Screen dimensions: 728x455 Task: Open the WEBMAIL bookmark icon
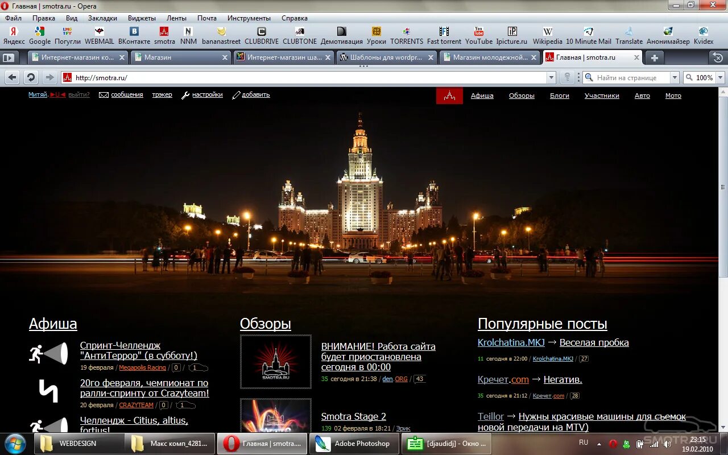click(x=100, y=31)
